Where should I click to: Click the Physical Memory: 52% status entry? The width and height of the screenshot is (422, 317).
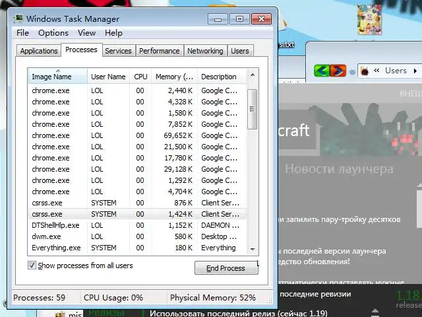pos(213,298)
